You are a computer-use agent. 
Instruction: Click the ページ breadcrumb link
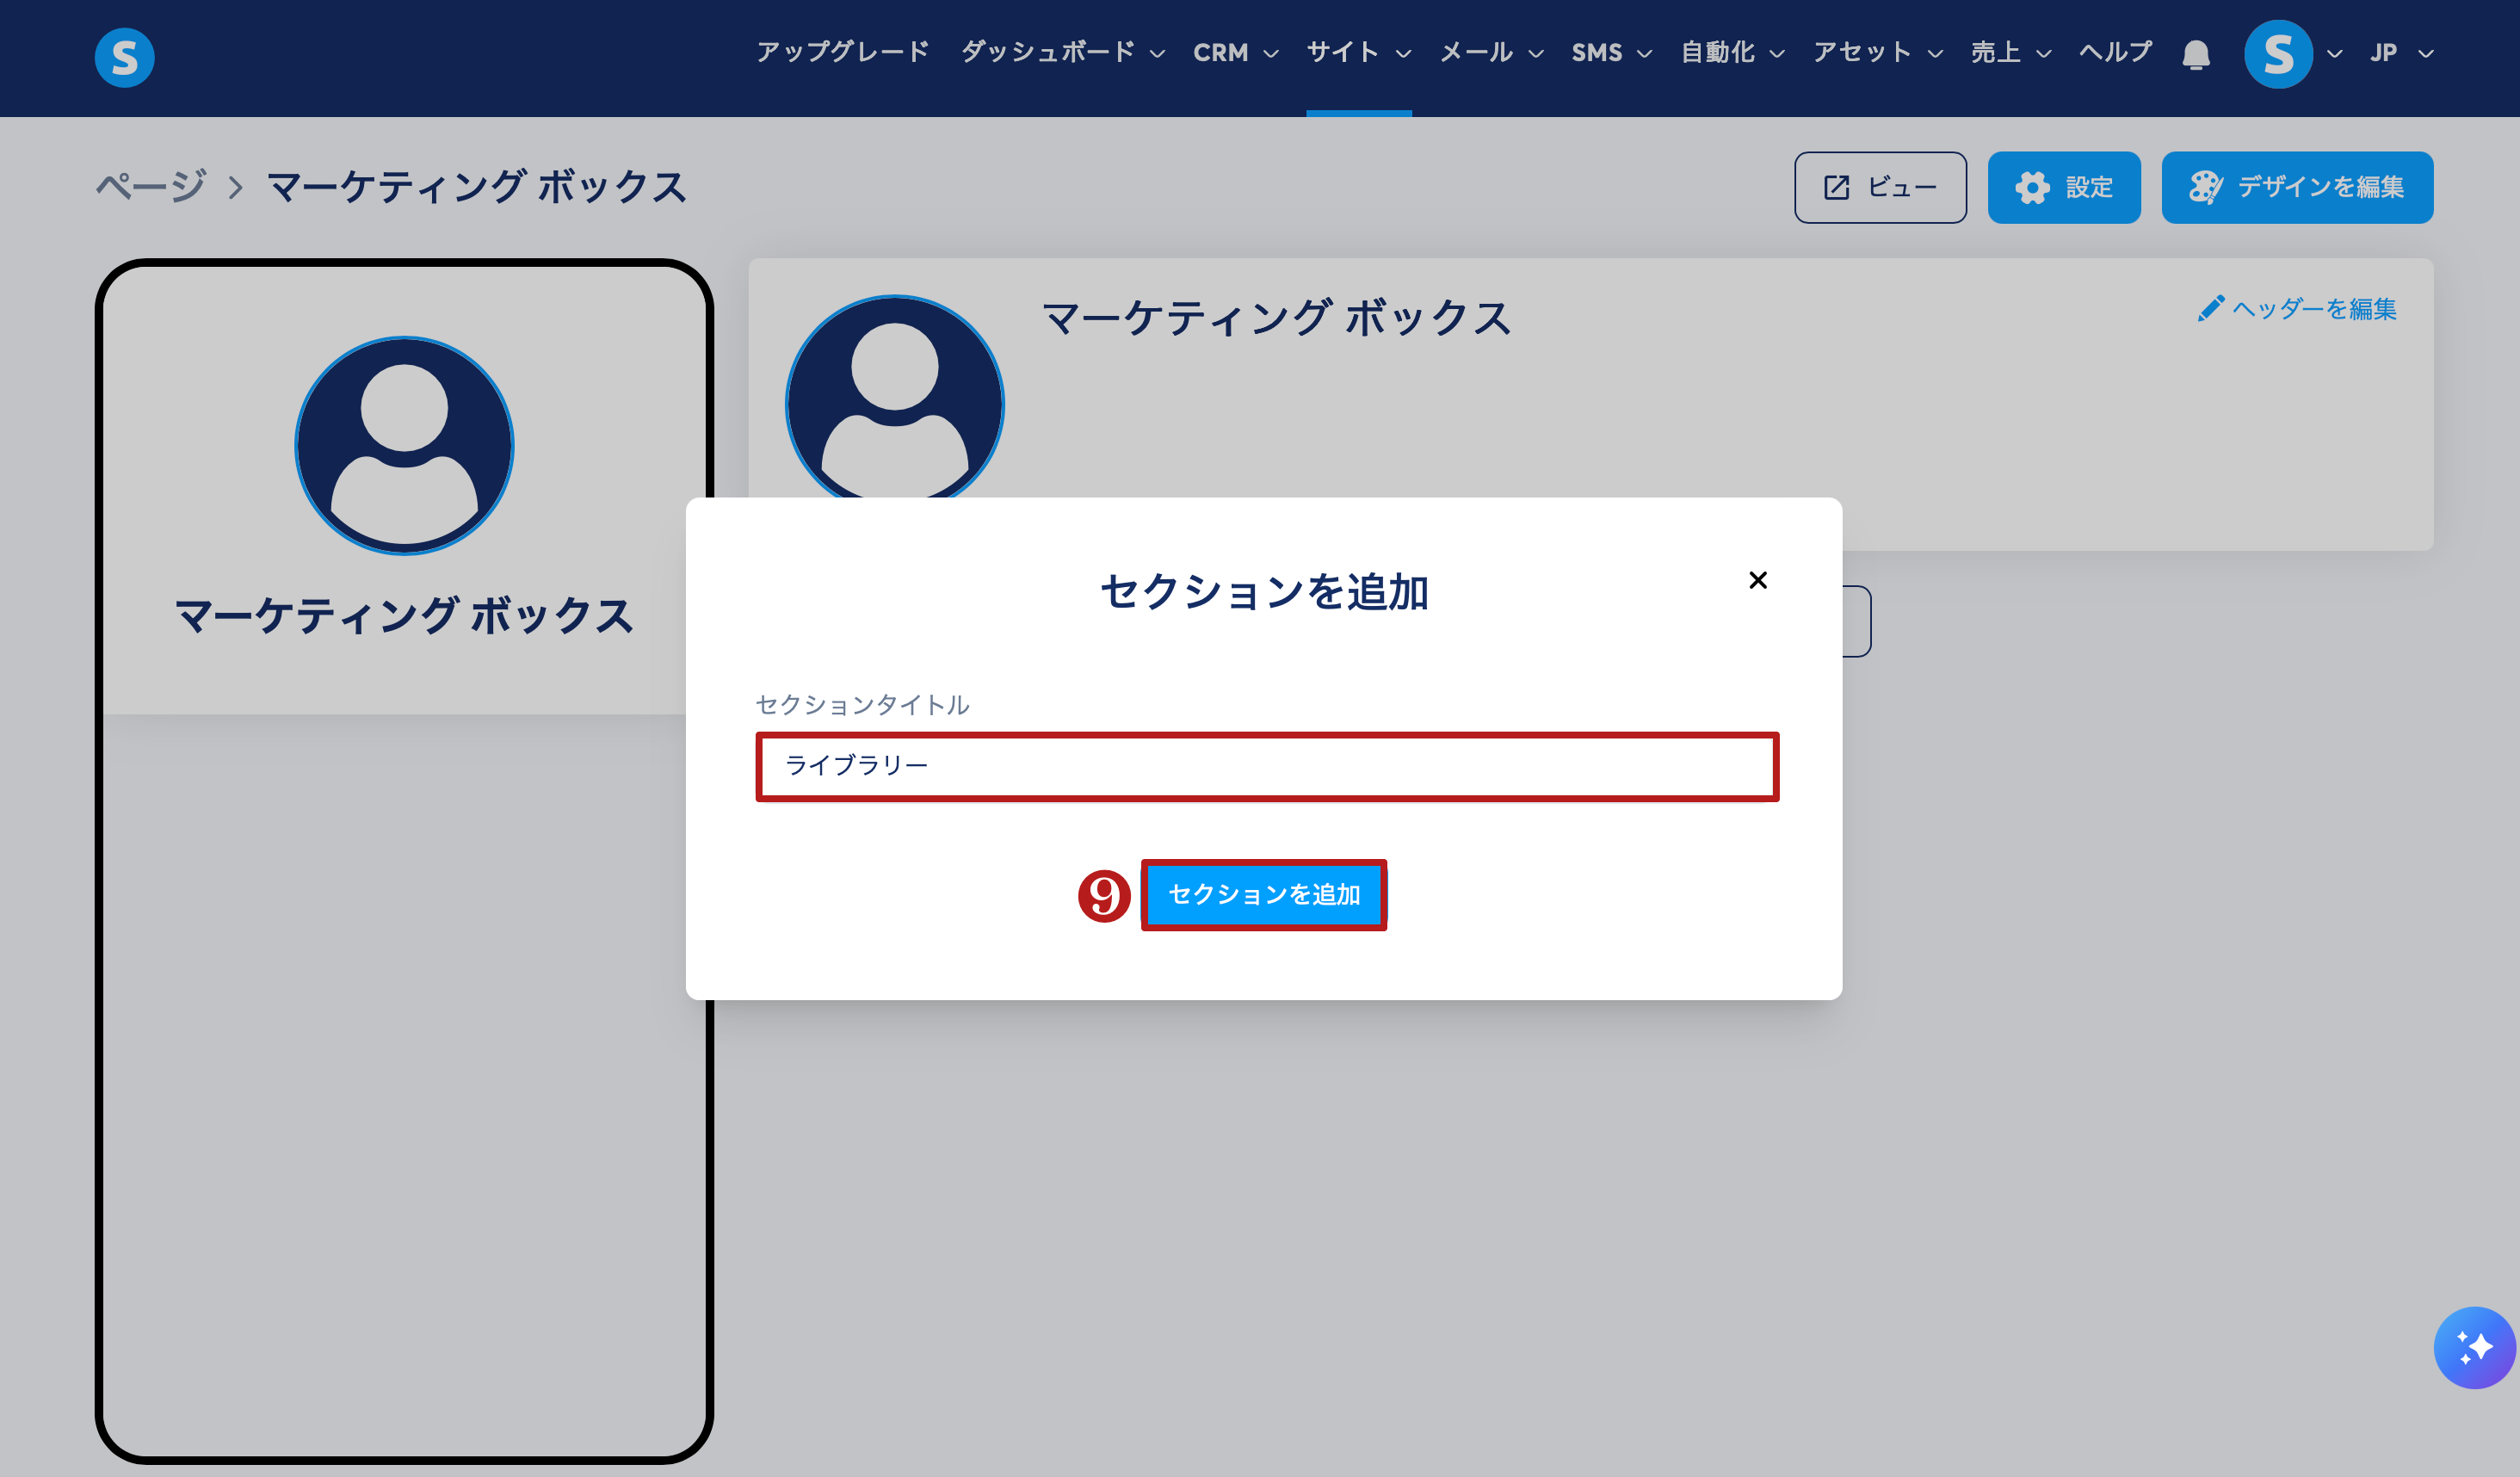[150, 187]
